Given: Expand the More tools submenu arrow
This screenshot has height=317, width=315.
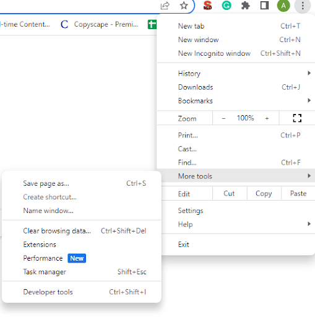Looking at the screenshot, I should coord(309,176).
